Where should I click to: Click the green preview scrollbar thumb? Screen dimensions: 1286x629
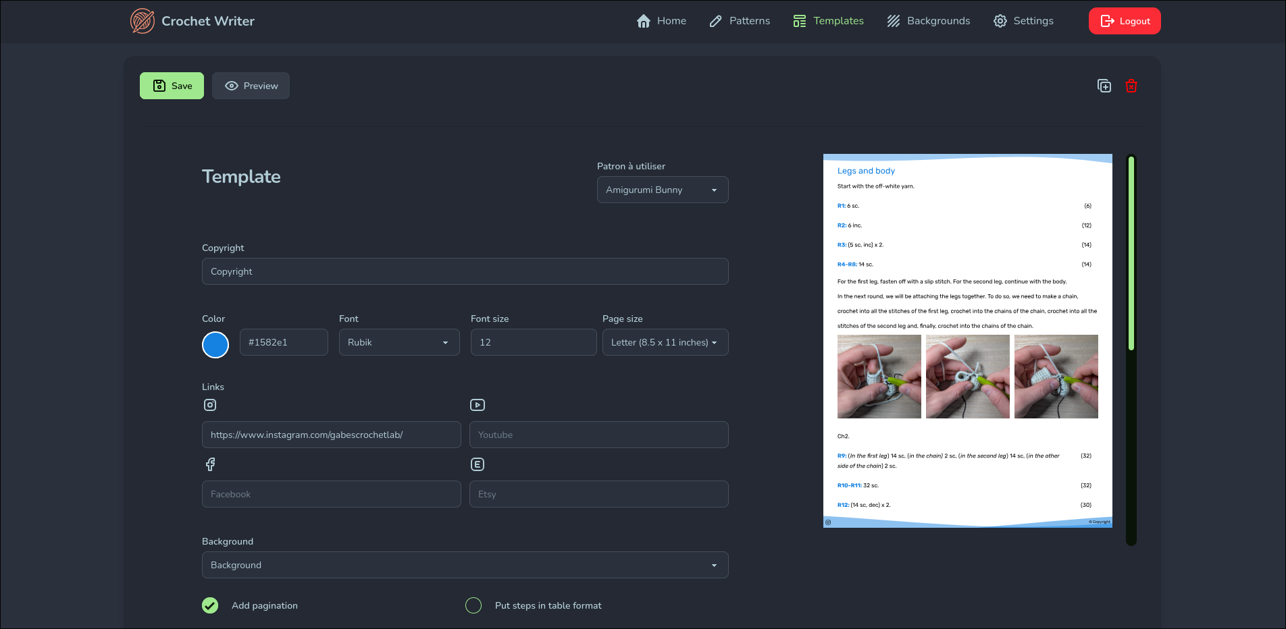[1131, 253]
